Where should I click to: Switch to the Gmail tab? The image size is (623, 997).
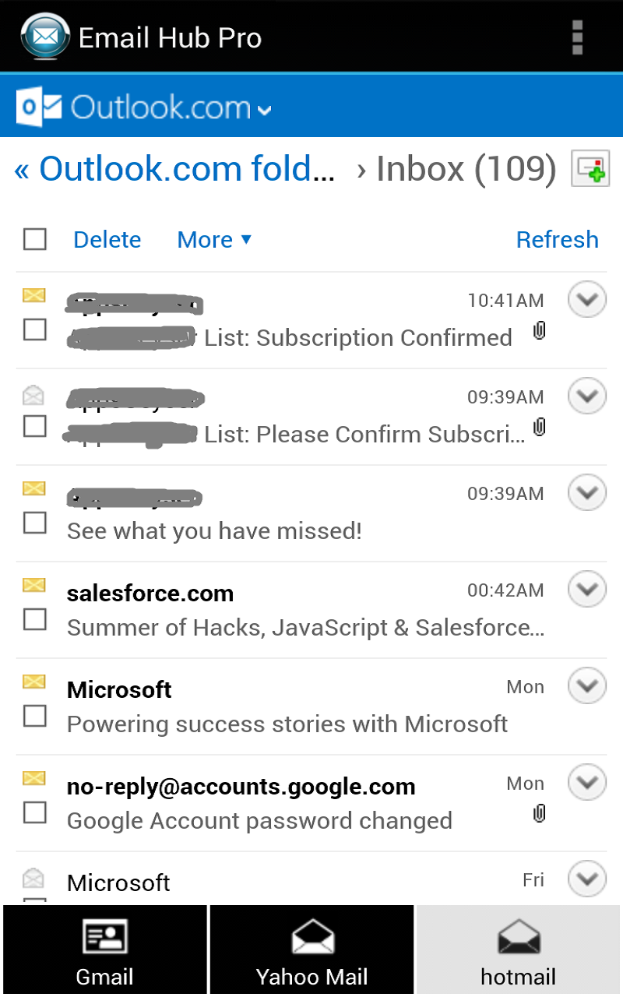point(104,949)
